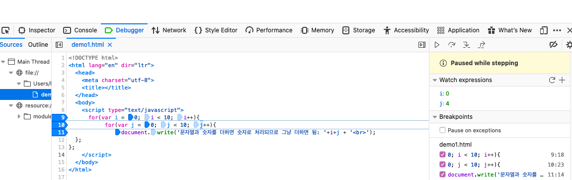Open the Inspector tab
This screenshot has height=180, width=572.
tap(37, 30)
